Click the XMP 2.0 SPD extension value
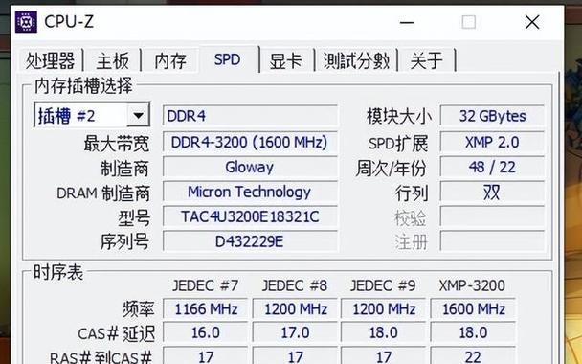Screen dimensions: 582x364 [x=492, y=142]
